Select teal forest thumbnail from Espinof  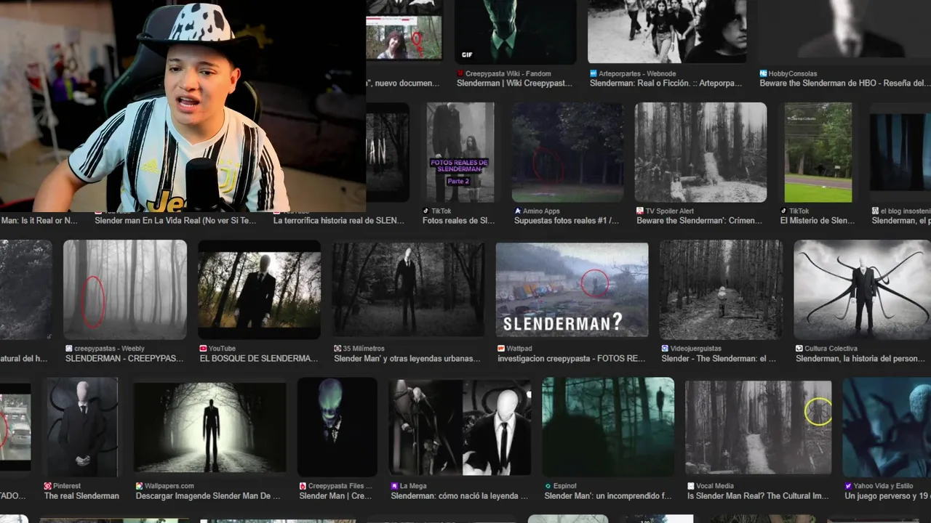608,427
